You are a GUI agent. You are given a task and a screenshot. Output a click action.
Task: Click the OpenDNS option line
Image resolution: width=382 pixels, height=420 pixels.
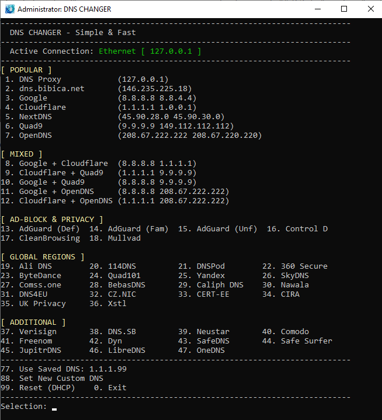133,136
